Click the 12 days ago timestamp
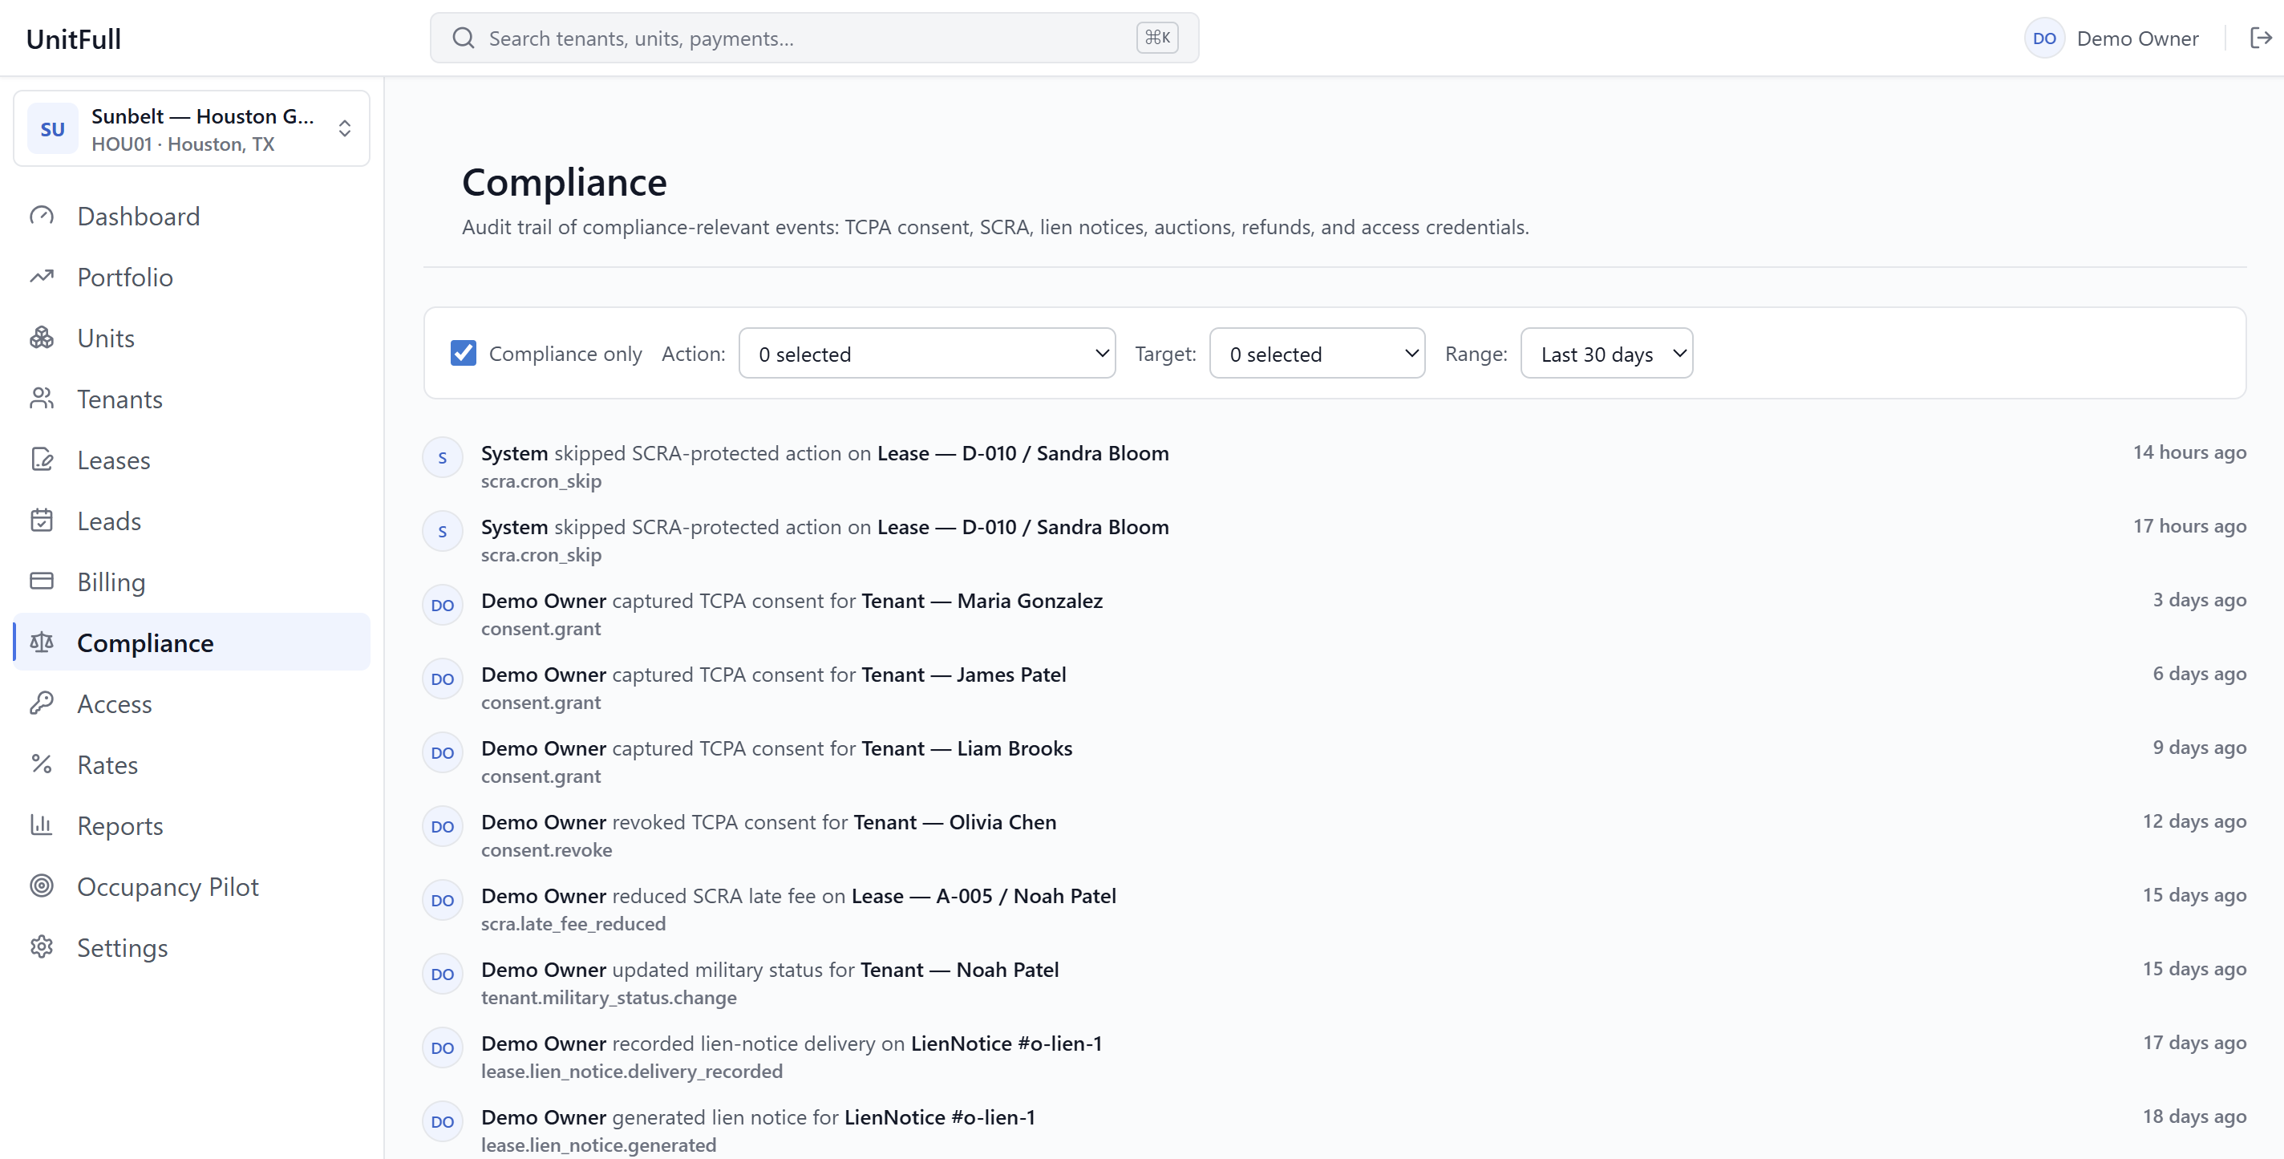 coord(2194,821)
